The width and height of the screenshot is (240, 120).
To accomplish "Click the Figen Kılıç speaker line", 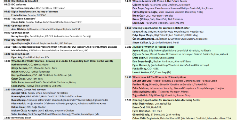I will (30, 58).
